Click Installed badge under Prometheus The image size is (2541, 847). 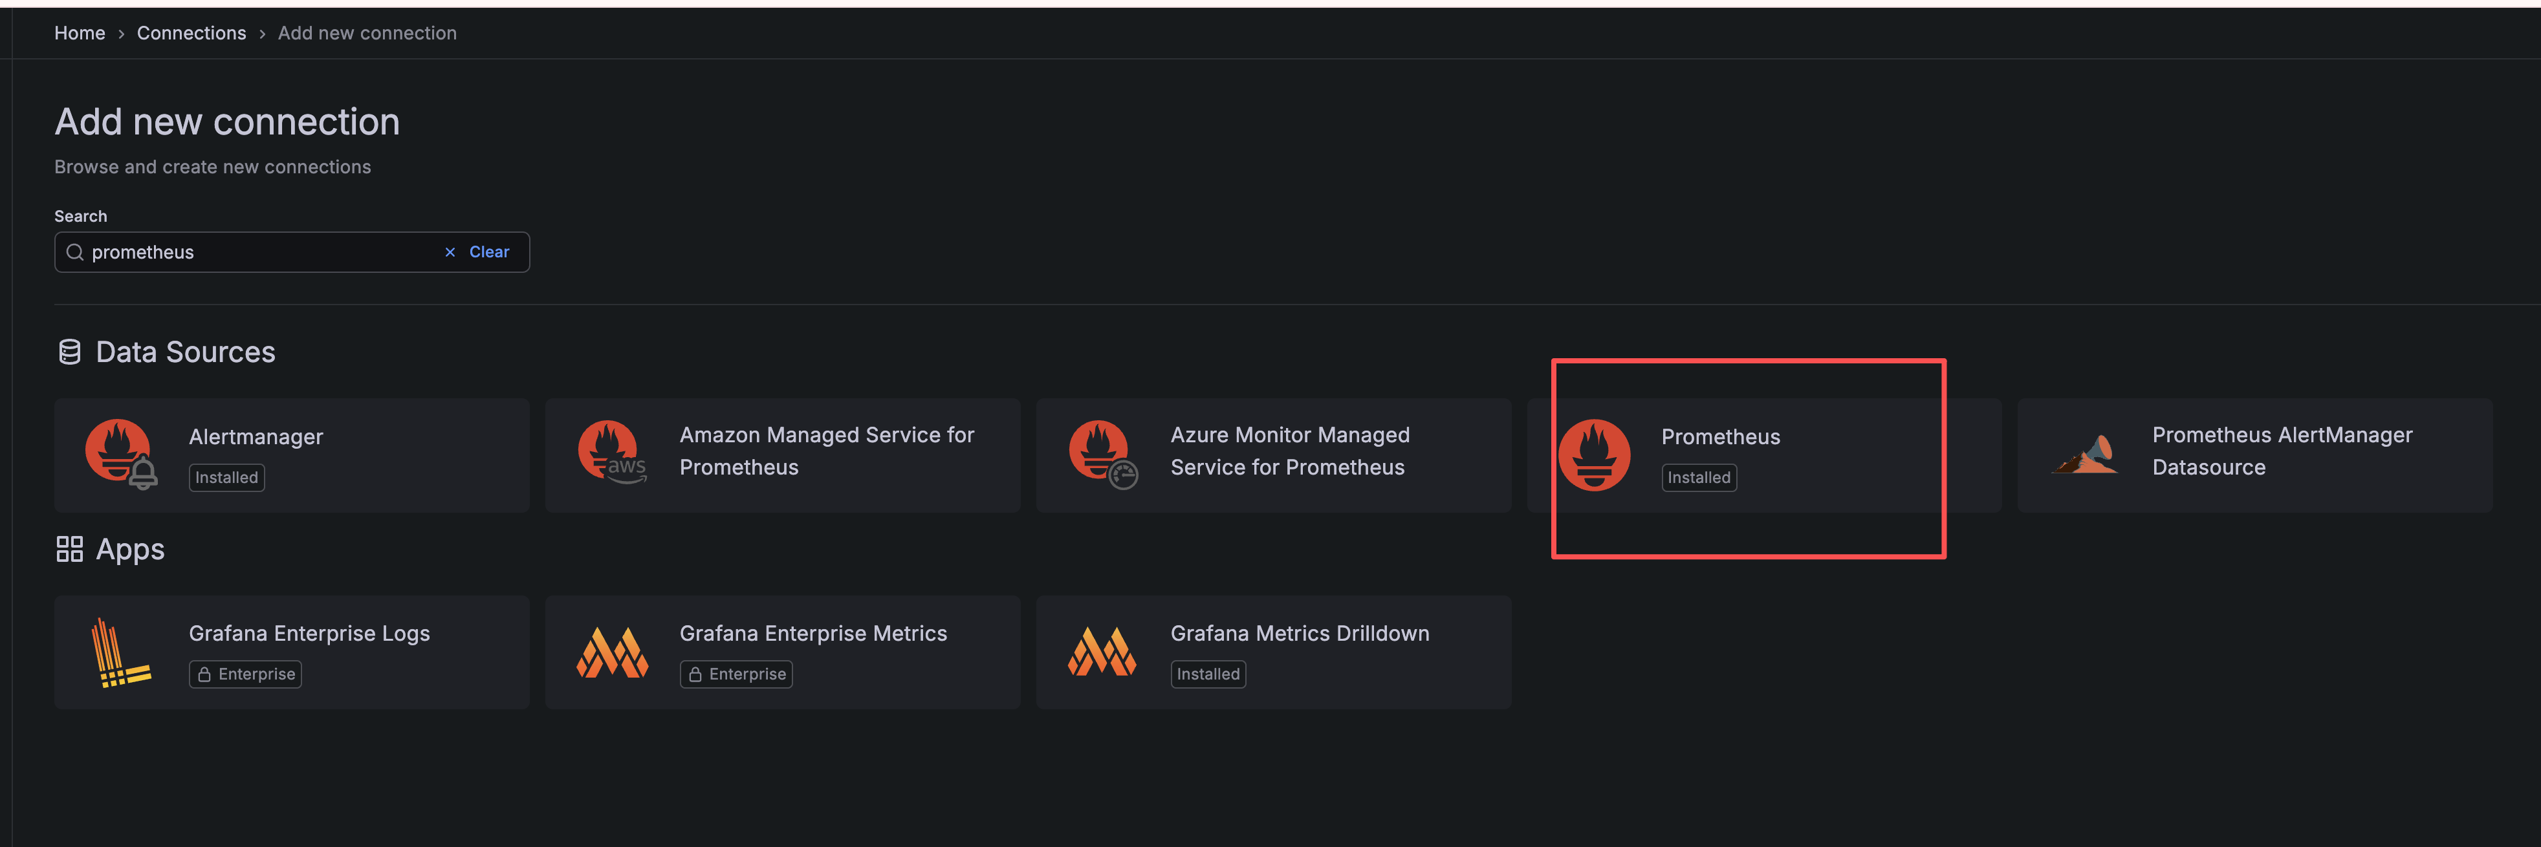pos(1697,477)
